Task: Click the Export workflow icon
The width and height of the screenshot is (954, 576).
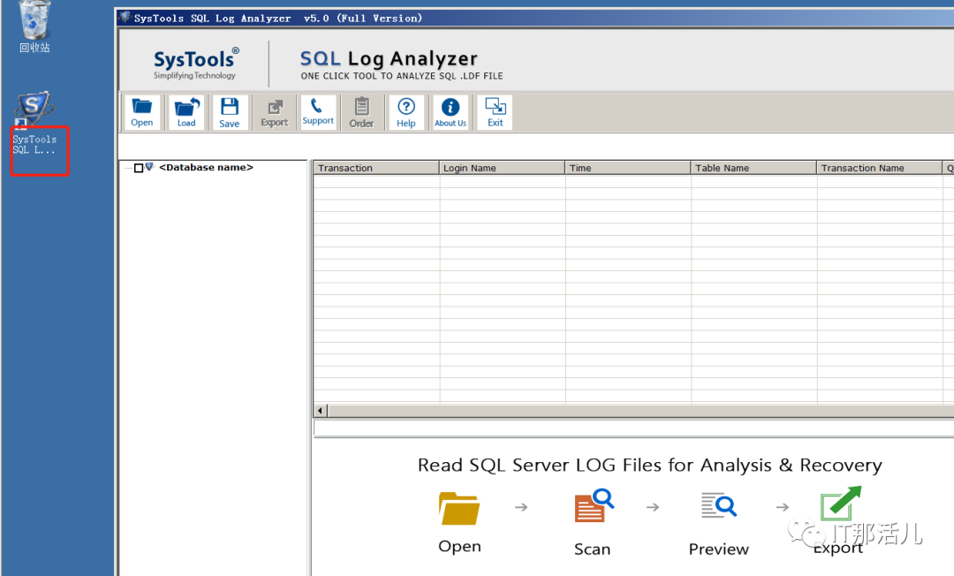Action: click(841, 503)
